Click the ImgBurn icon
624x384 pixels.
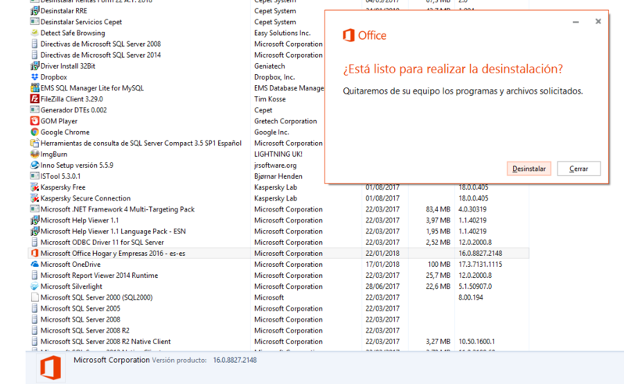click(34, 154)
